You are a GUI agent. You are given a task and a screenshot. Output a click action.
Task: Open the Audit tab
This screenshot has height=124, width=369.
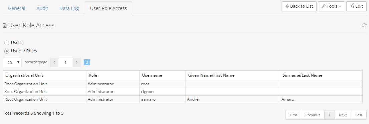[42, 8]
